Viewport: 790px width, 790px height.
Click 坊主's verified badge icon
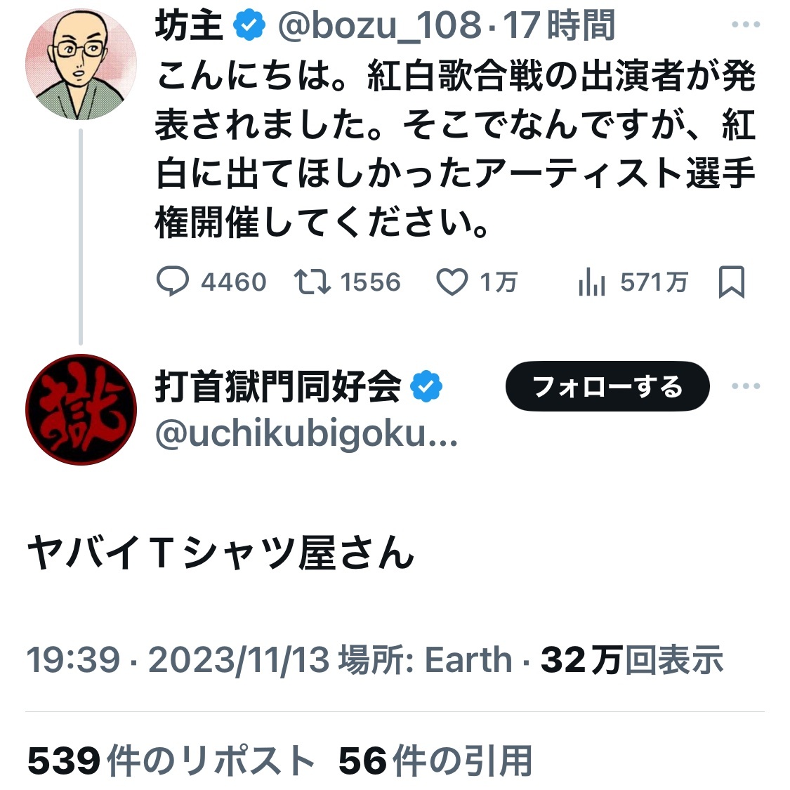click(x=250, y=27)
